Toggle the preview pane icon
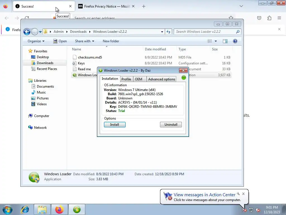The width and height of the screenshot is (286, 215). coord(225,41)
